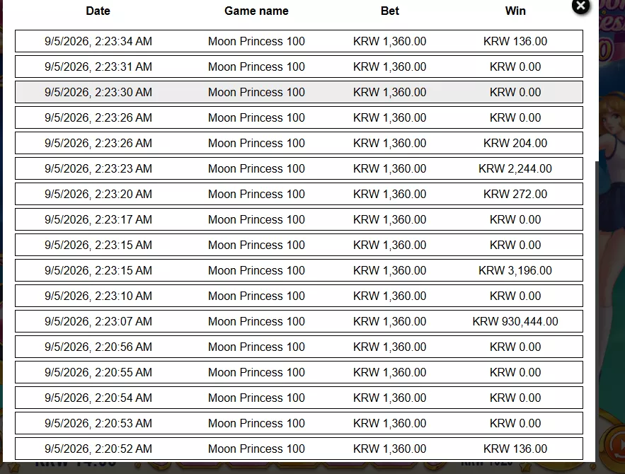The width and height of the screenshot is (625, 474).
Task: Select the row with KRW 204.00 win
Action: click(299, 143)
